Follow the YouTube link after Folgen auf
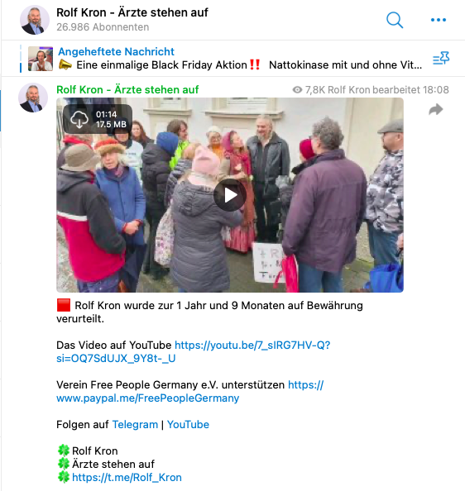The image size is (465, 491). pyautogui.click(x=188, y=424)
